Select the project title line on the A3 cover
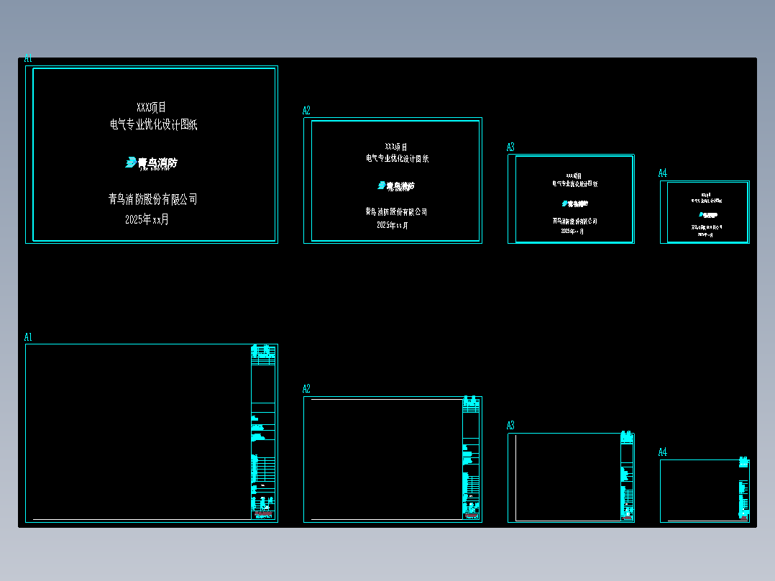 coord(574,176)
